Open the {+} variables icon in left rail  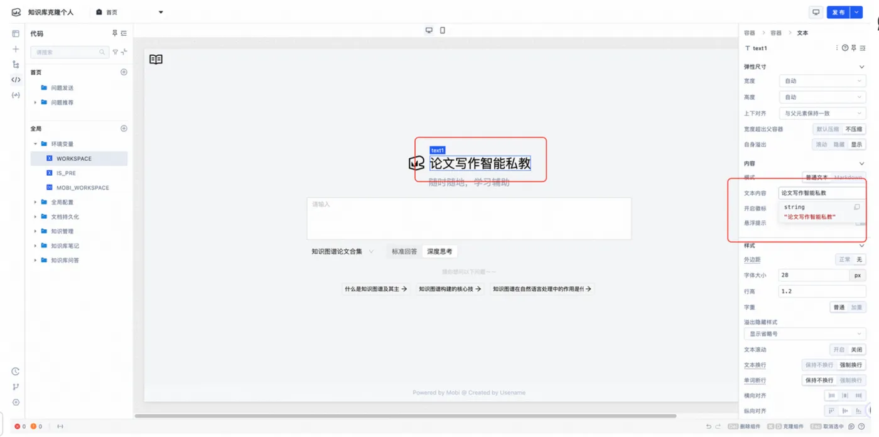[x=16, y=95]
